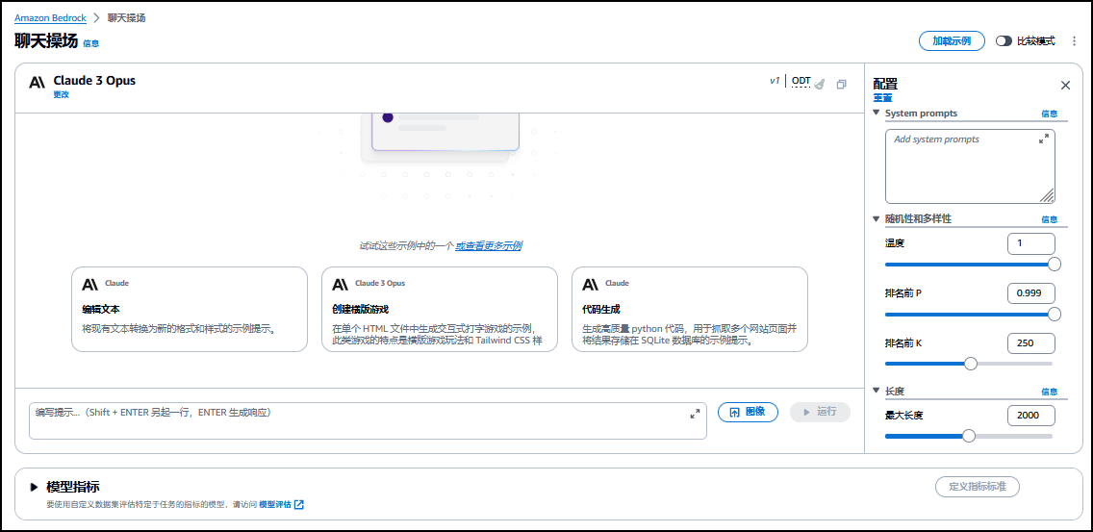Image resolution: width=1093 pixels, height=532 pixels.
Task: Click the 编写提示 prompt input box
Action: [368, 420]
